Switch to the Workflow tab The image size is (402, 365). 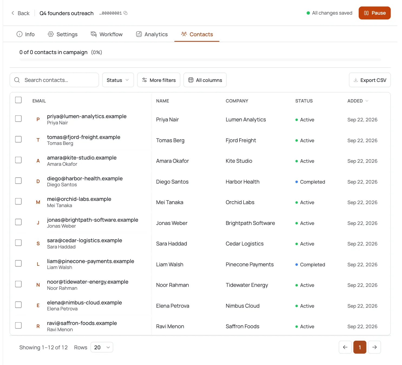click(107, 34)
